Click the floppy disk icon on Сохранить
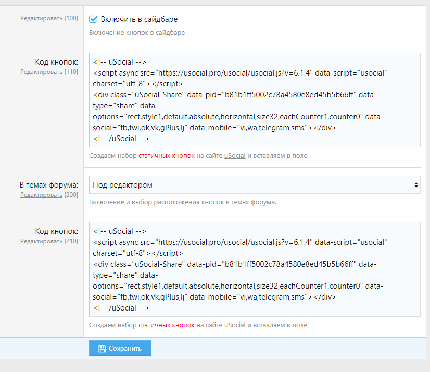 click(x=102, y=349)
